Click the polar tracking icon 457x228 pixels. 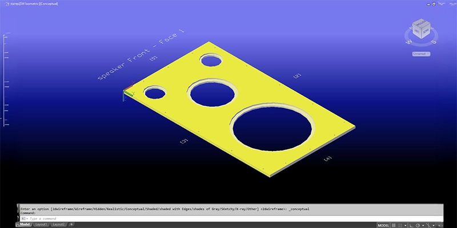[419, 225]
